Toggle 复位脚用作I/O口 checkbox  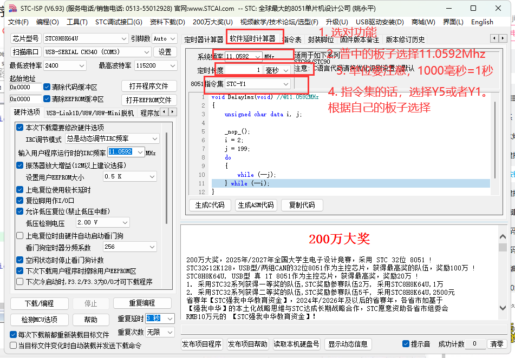point(19,201)
